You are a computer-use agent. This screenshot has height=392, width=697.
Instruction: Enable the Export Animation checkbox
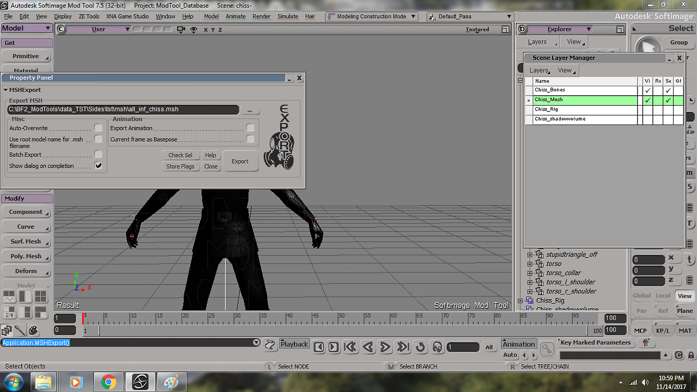[x=250, y=128]
